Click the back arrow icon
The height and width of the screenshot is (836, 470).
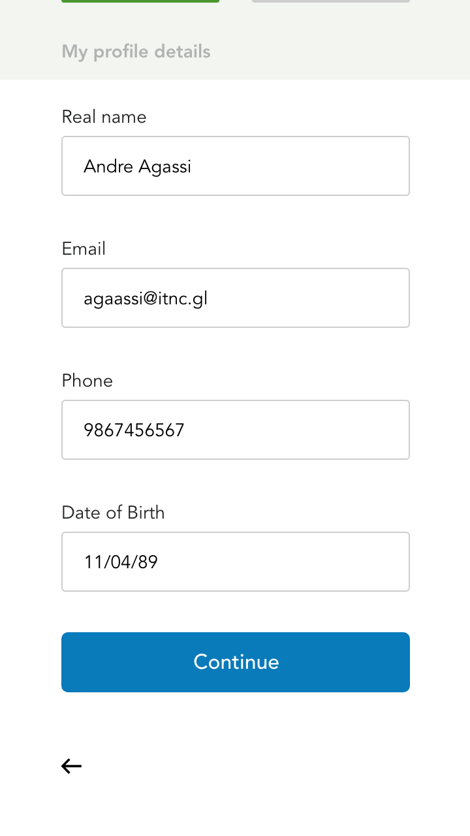(71, 766)
